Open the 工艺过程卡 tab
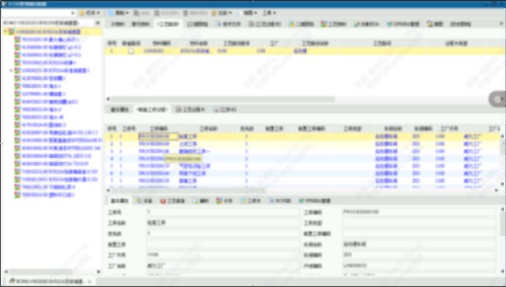Viewport: 506px width, 287px height. point(190,109)
